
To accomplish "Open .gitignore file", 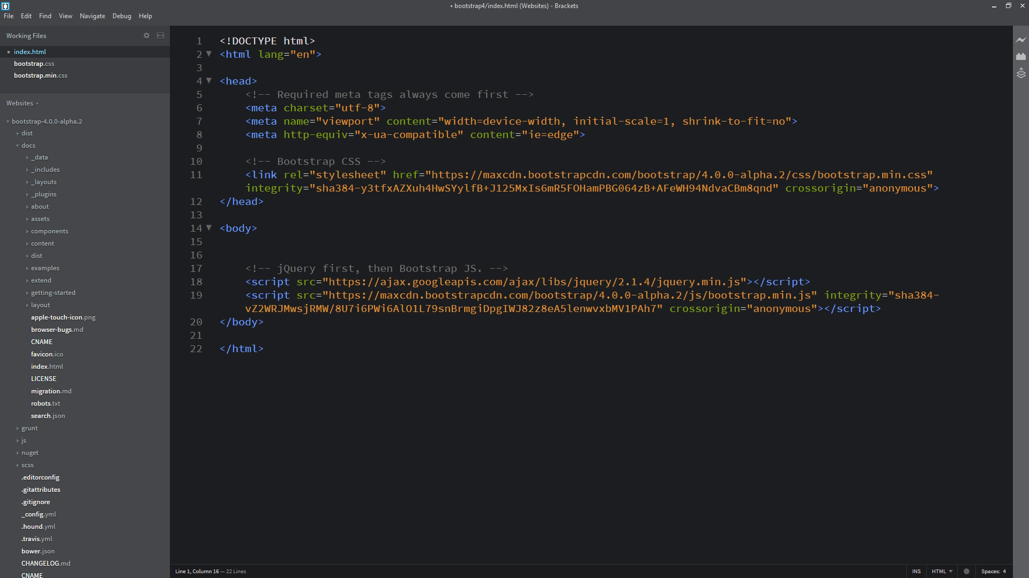I will [35, 502].
